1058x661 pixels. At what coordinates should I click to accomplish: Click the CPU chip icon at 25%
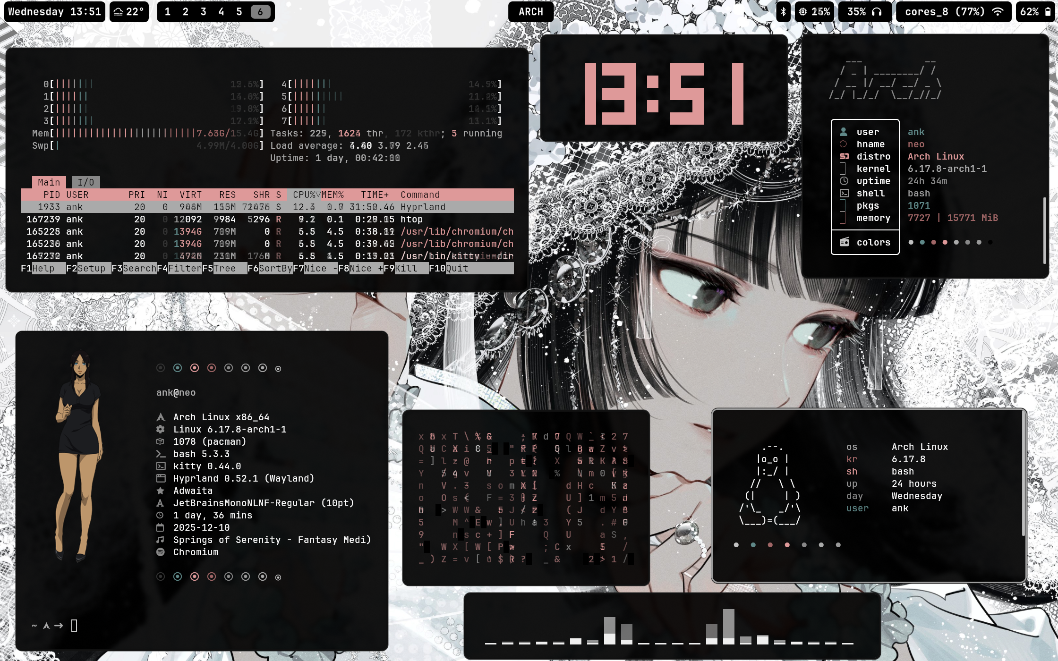[x=803, y=12]
